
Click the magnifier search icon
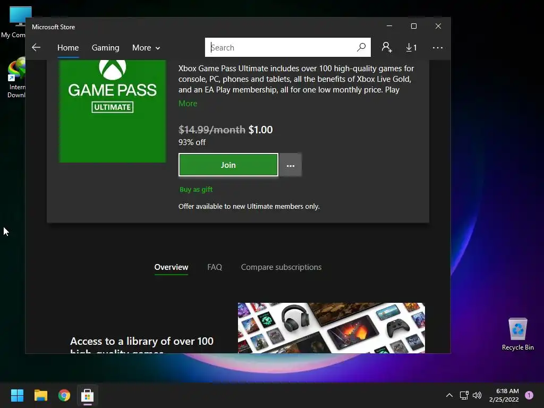pyautogui.click(x=361, y=47)
